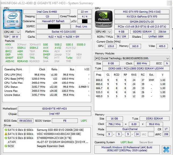Open the GPU #0 dropdown

(x=103, y=32)
